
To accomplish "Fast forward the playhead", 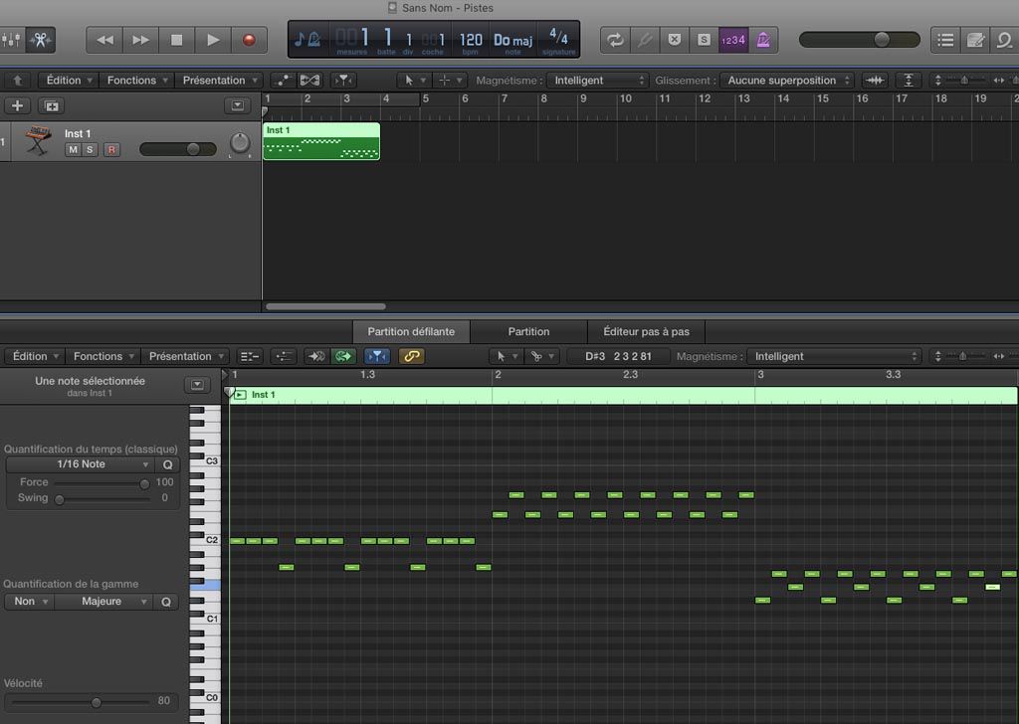I will [x=140, y=40].
